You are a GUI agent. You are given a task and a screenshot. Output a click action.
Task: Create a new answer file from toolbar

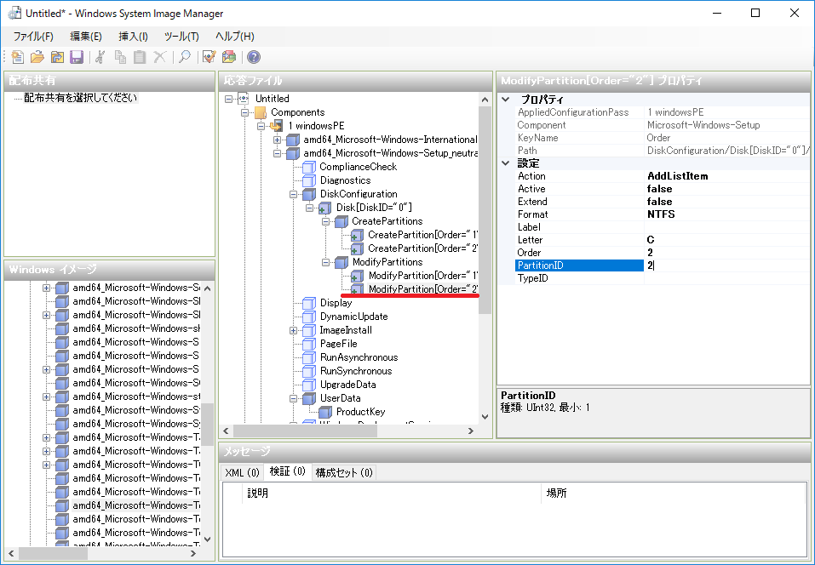(18, 57)
